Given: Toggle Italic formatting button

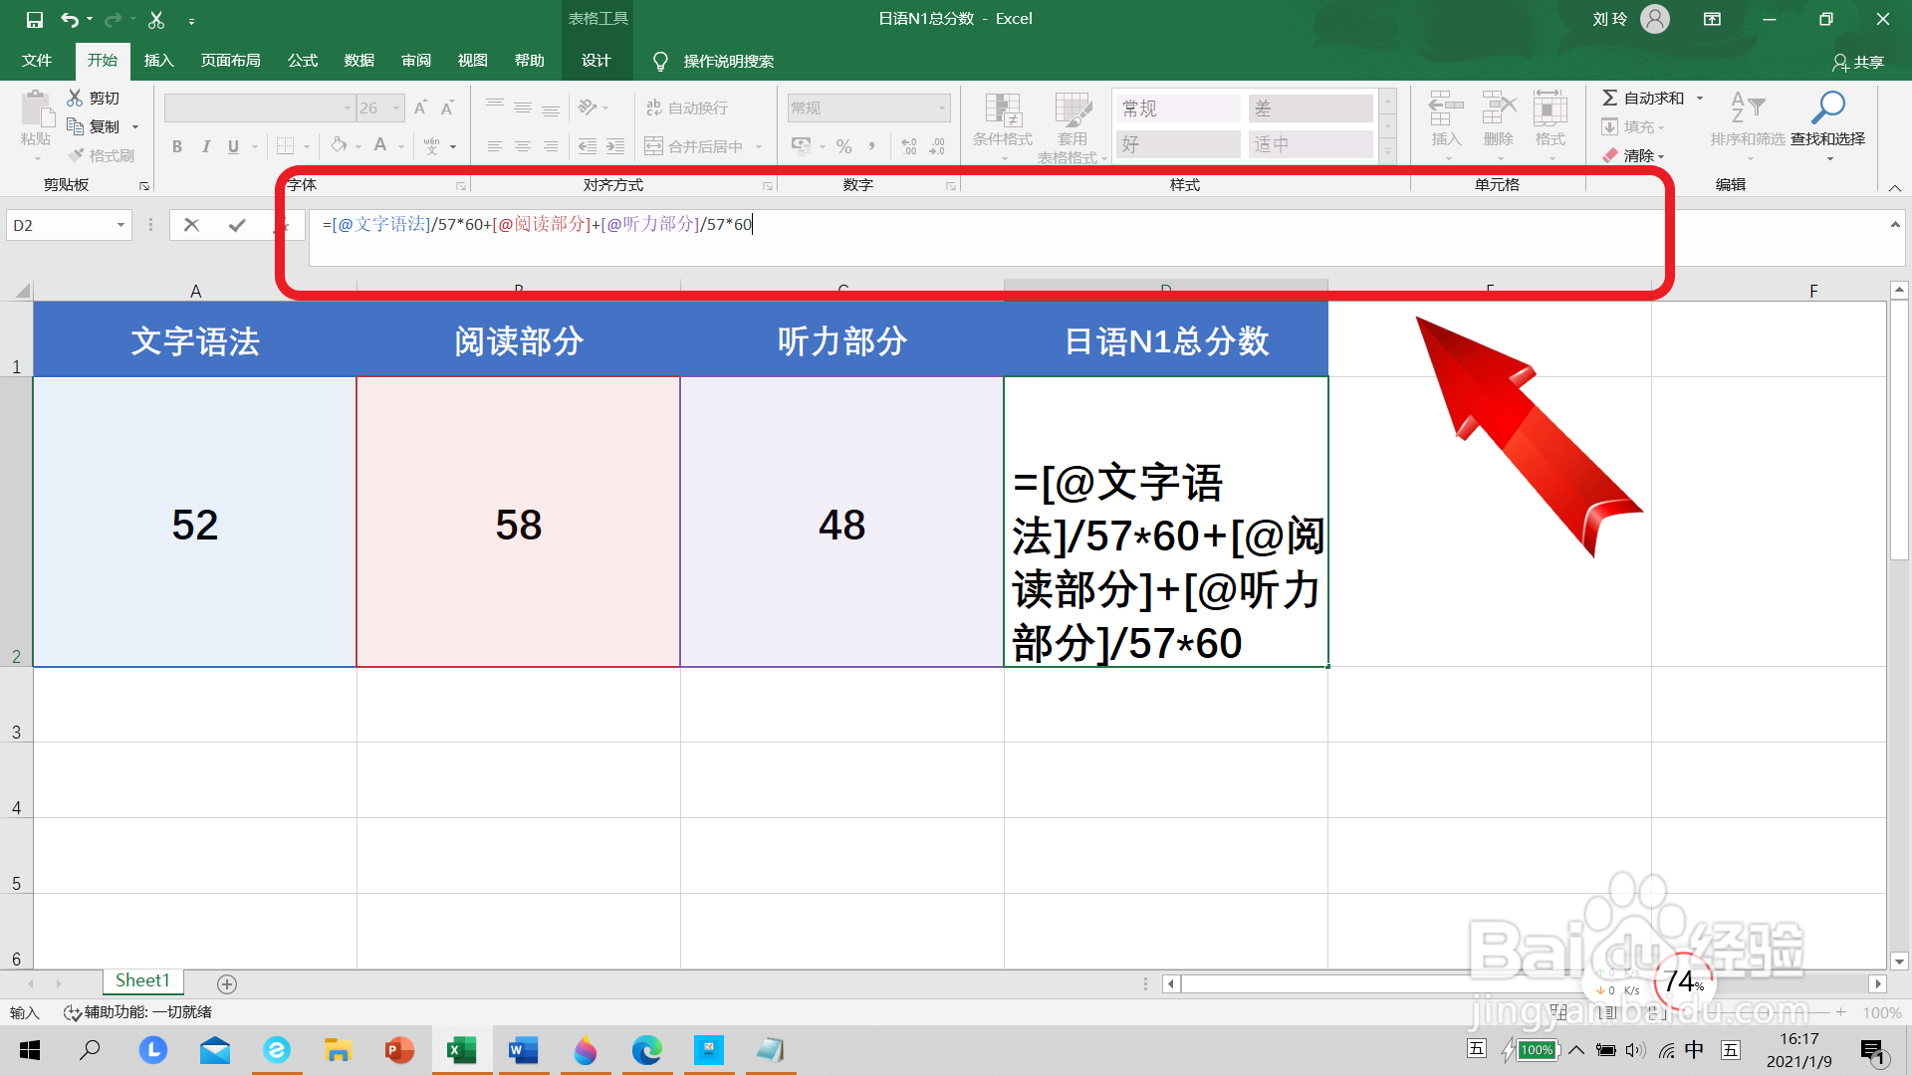Looking at the screenshot, I should tap(205, 146).
